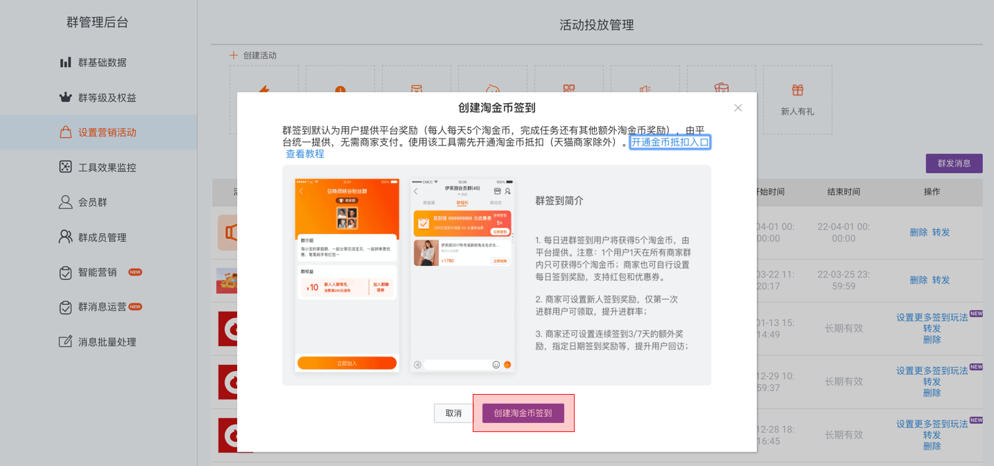This screenshot has width=994, height=466.
Task: Click the edit icon for 消息批量处理
Action: (65, 341)
